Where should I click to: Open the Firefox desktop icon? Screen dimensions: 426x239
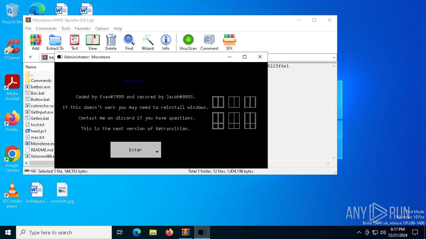(12, 121)
